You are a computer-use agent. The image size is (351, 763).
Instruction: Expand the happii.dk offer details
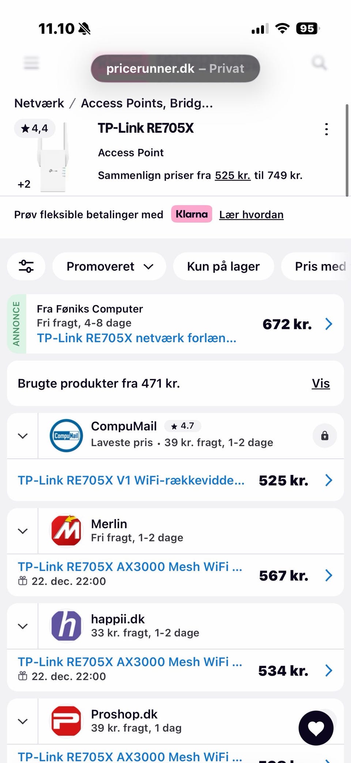(23, 626)
